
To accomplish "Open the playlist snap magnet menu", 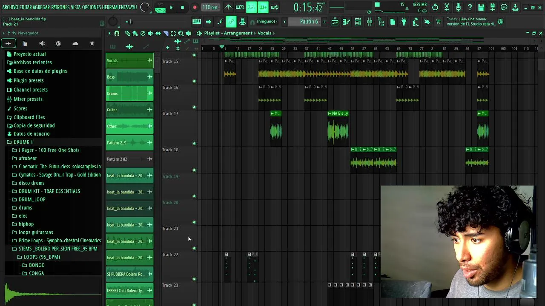I will point(117,33).
